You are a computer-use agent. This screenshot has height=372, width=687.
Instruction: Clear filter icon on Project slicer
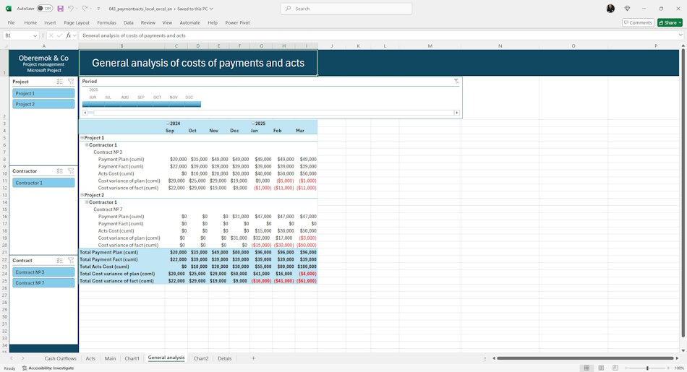point(71,82)
